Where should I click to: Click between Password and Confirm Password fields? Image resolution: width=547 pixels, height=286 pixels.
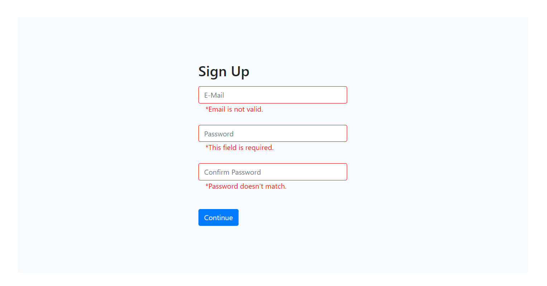(x=273, y=156)
